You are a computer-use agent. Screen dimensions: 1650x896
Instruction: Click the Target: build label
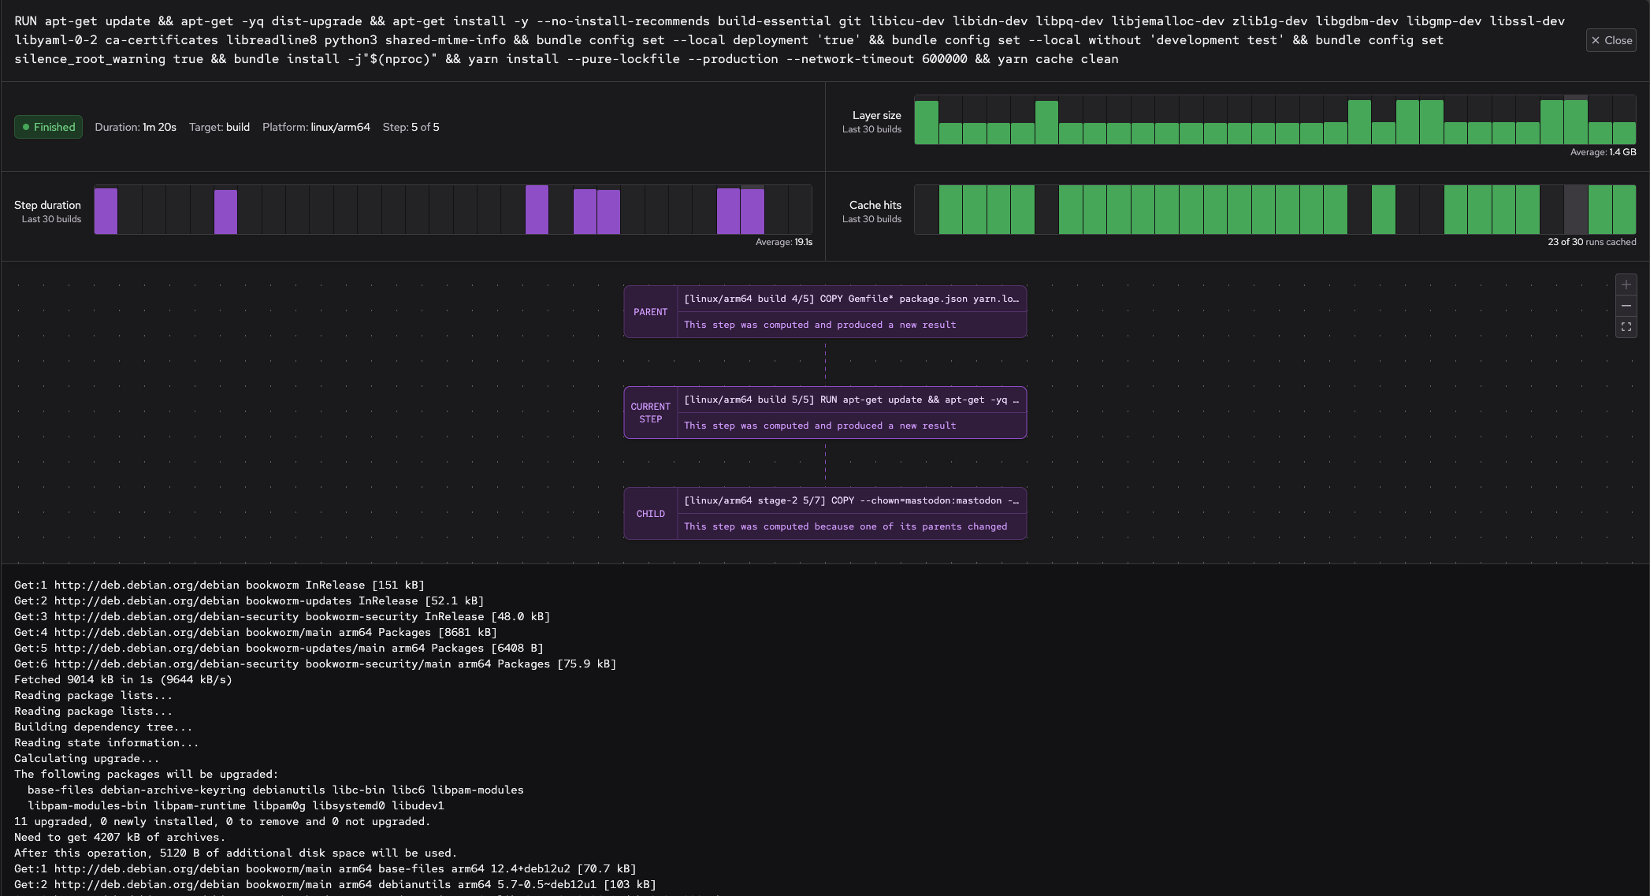tap(220, 127)
